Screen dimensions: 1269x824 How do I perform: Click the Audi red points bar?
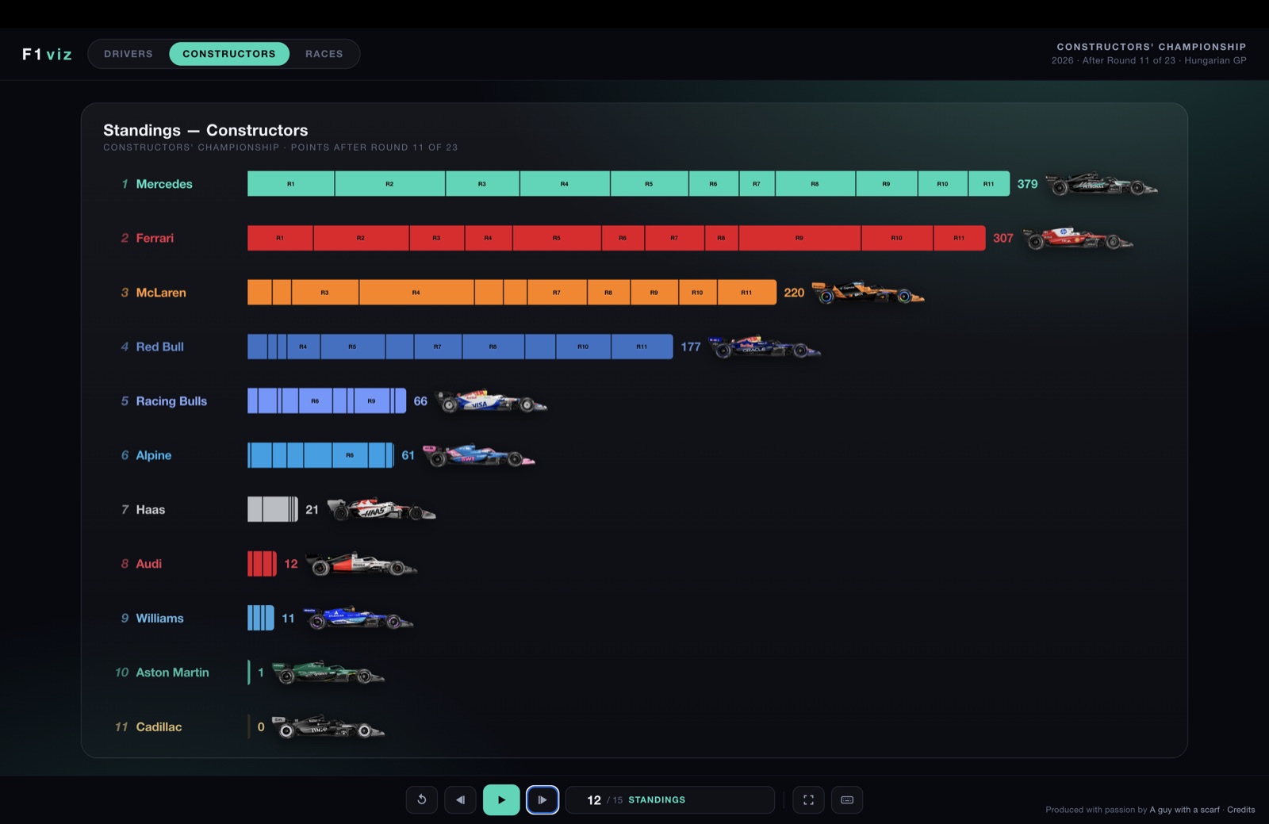coord(262,564)
